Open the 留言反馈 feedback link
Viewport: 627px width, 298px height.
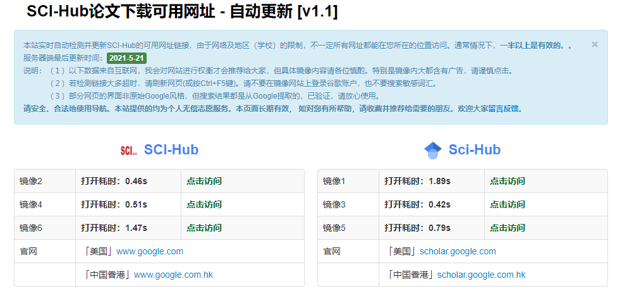(x=504, y=109)
